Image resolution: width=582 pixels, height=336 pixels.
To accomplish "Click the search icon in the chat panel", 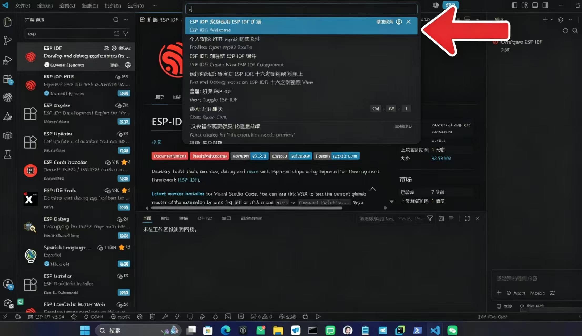I will pyautogui.click(x=575, y=31).
